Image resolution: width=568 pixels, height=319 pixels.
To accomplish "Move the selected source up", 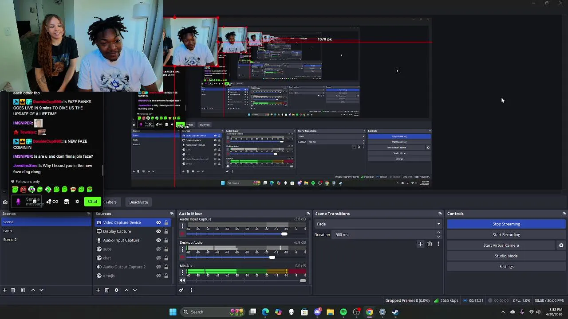I will 126,290.
